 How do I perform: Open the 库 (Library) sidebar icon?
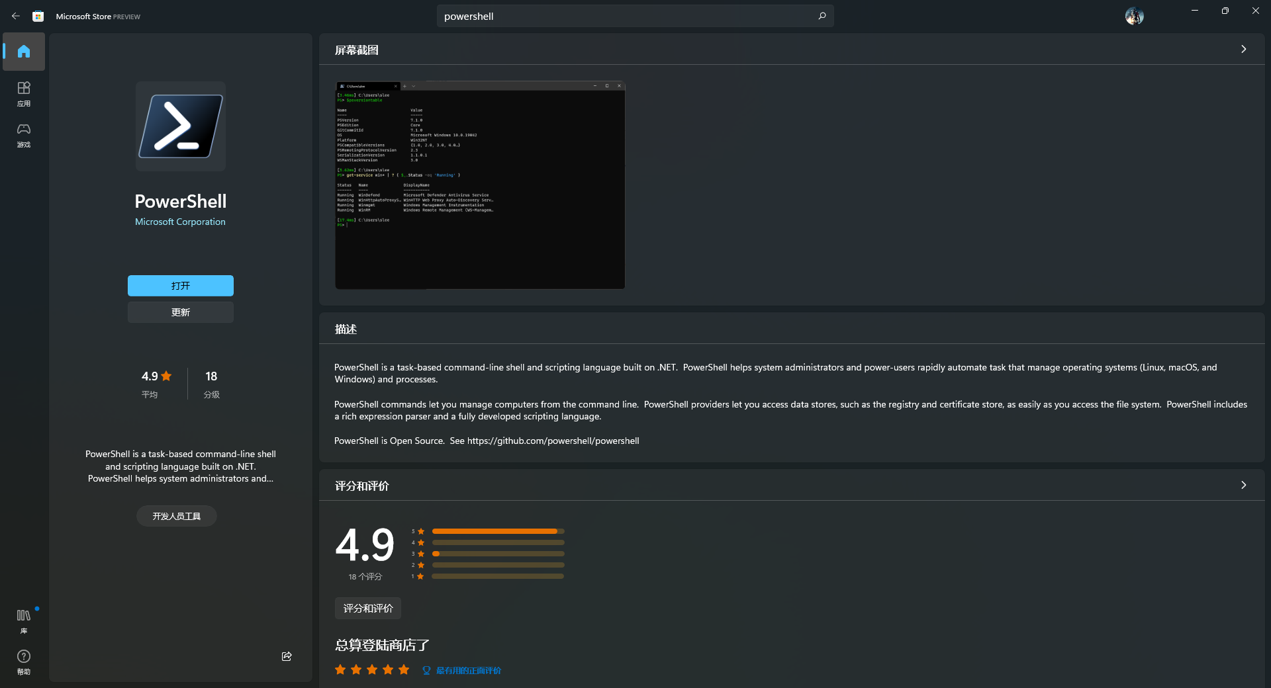(24, 622)
